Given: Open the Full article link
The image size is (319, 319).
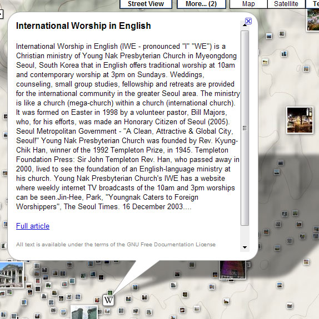Looking at the screenshot, I should click(33, 226).
